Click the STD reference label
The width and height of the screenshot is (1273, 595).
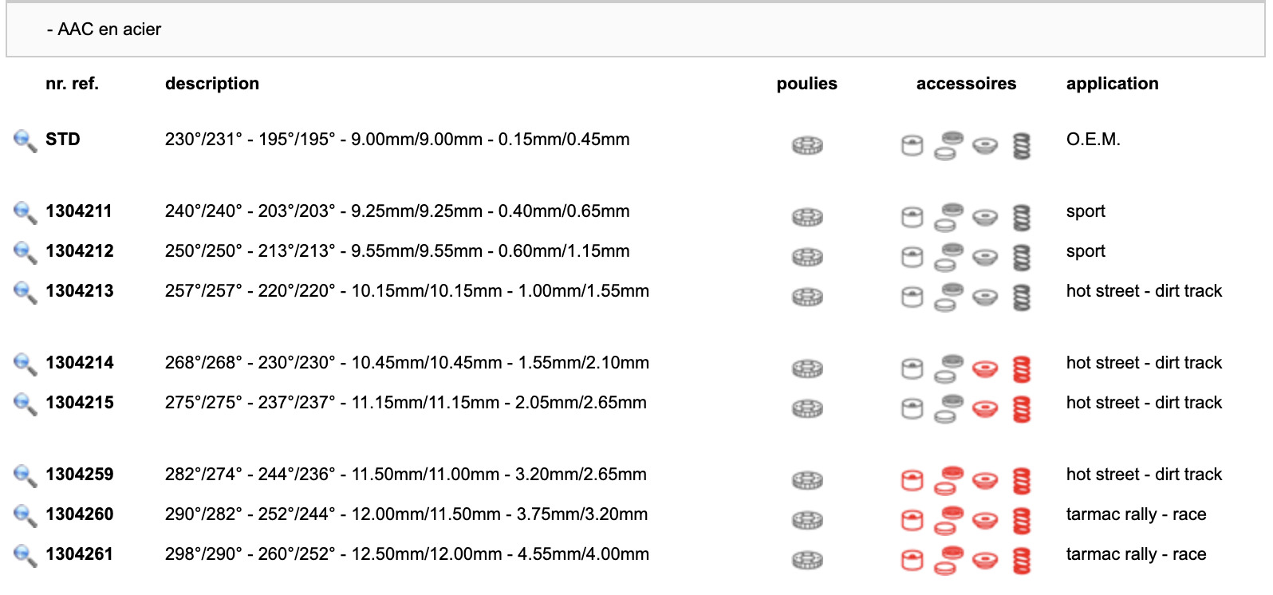coord(63,140)
